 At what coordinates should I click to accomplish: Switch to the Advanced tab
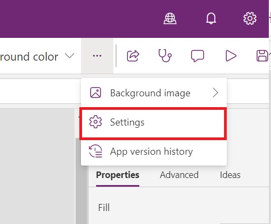[179, 175]
